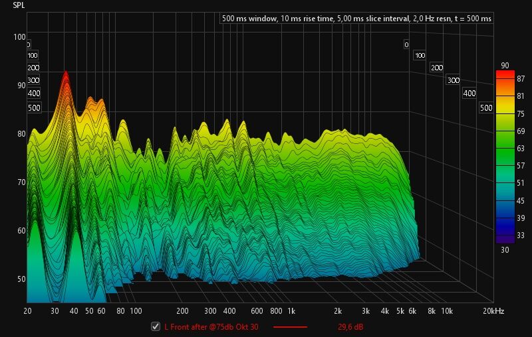Click the 20 label on the frequency axis
The height and width of the screenshot is (337, 532).
[x=27, y=311]
